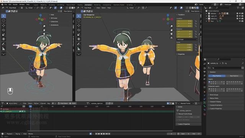The width and height of the screenshot is (245, 138).
Task: Click the Push Down button
Action: click(63, 103)
